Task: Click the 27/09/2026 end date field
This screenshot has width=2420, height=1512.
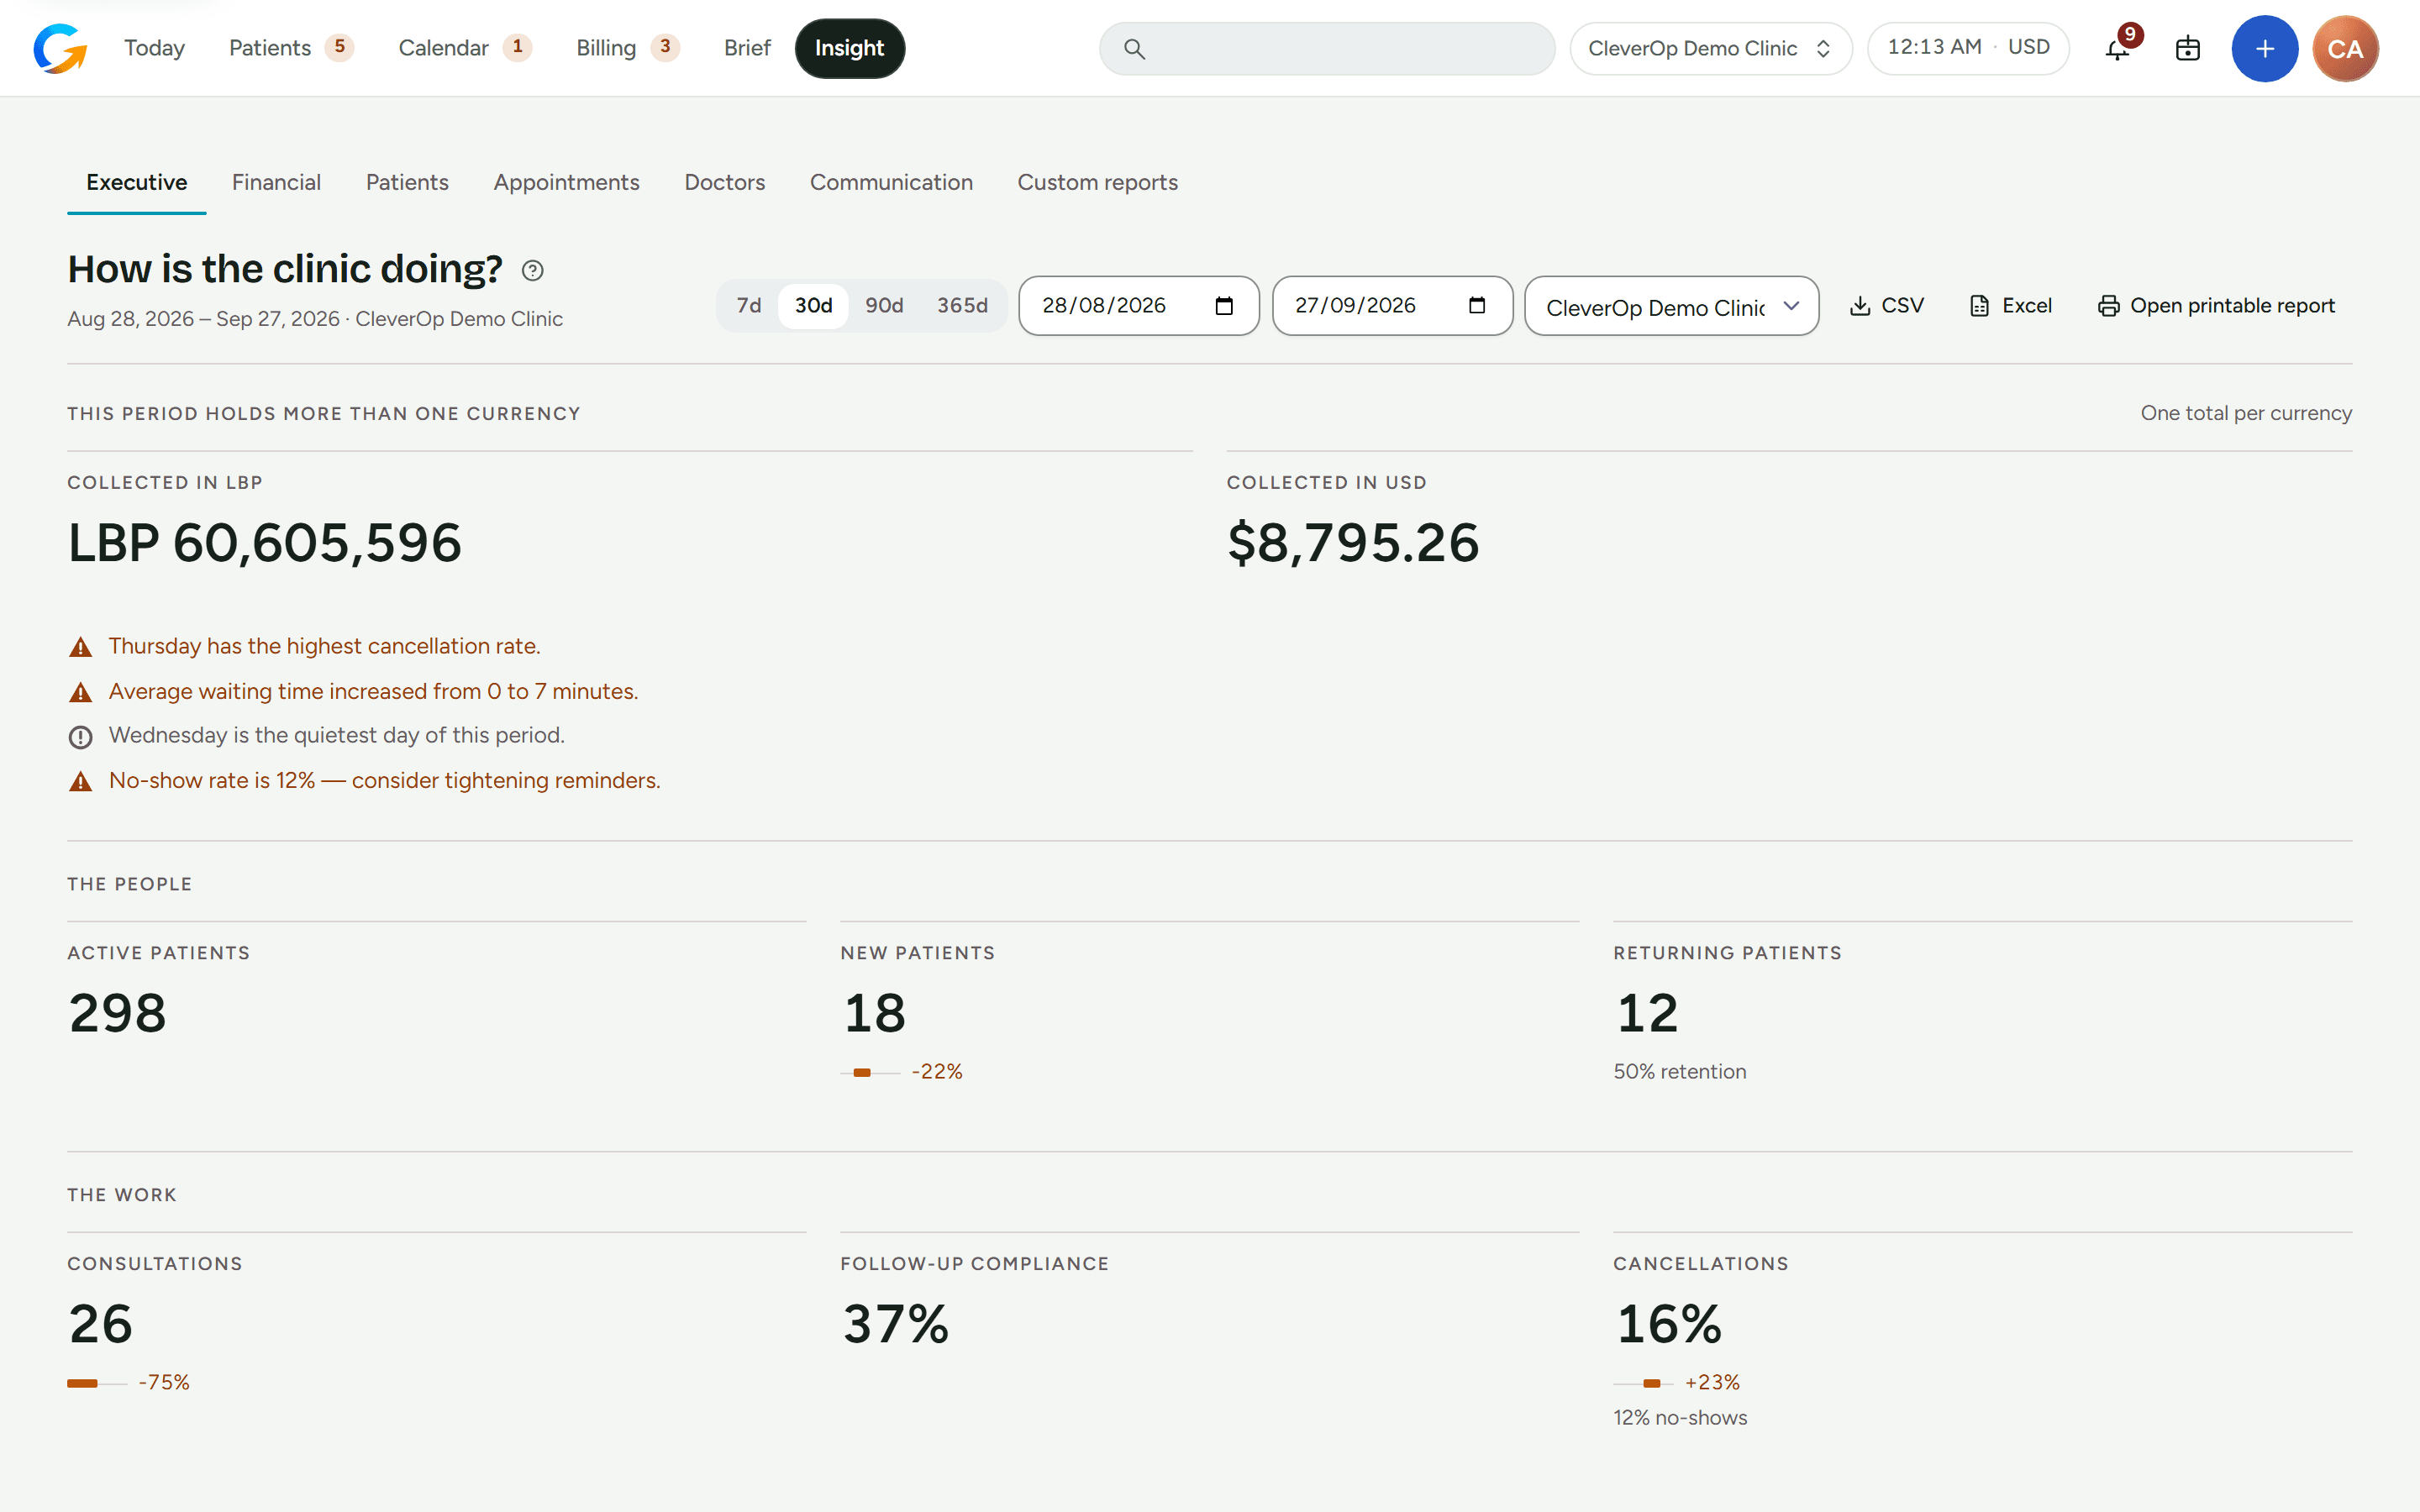Action: (x=1392, y=306)
